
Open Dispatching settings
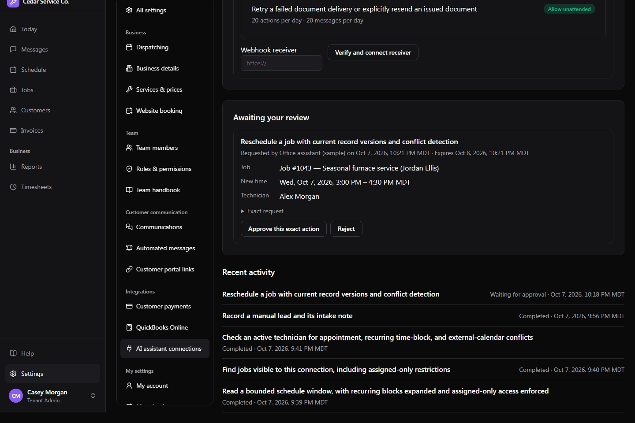pos(165,47)
